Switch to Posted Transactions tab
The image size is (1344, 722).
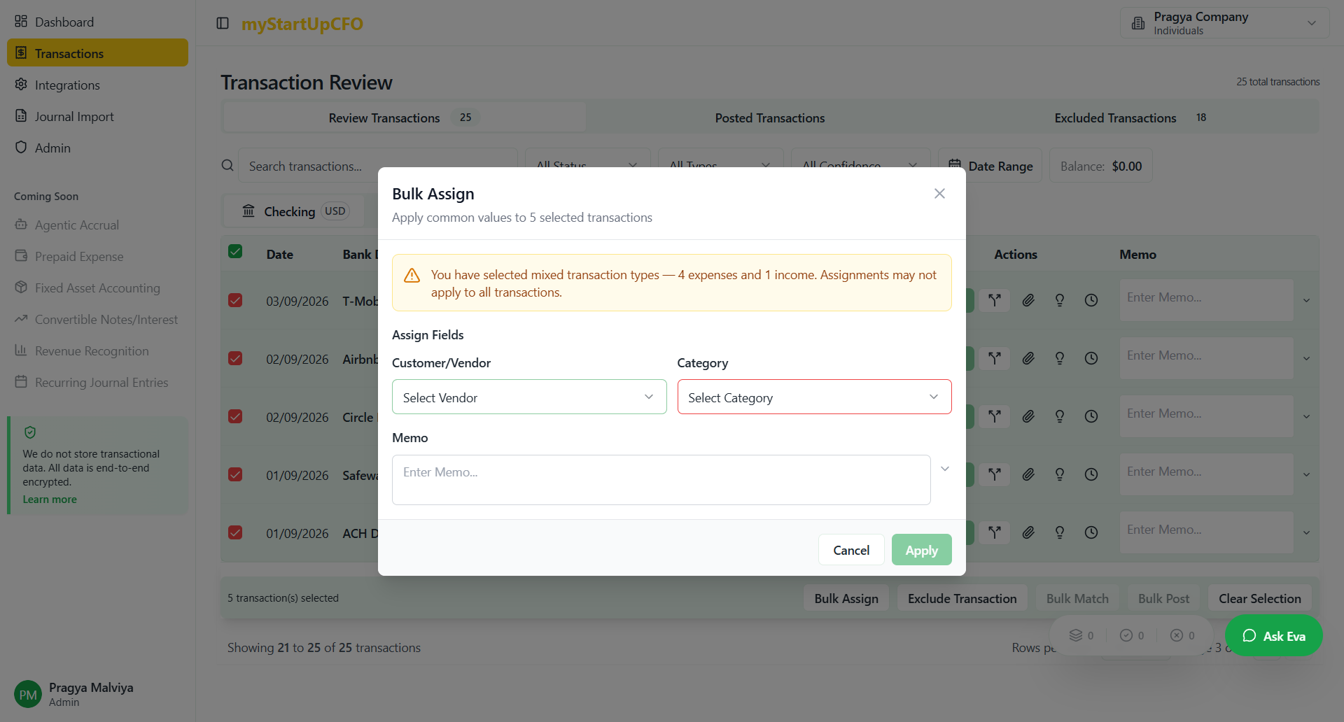(769, 118)
